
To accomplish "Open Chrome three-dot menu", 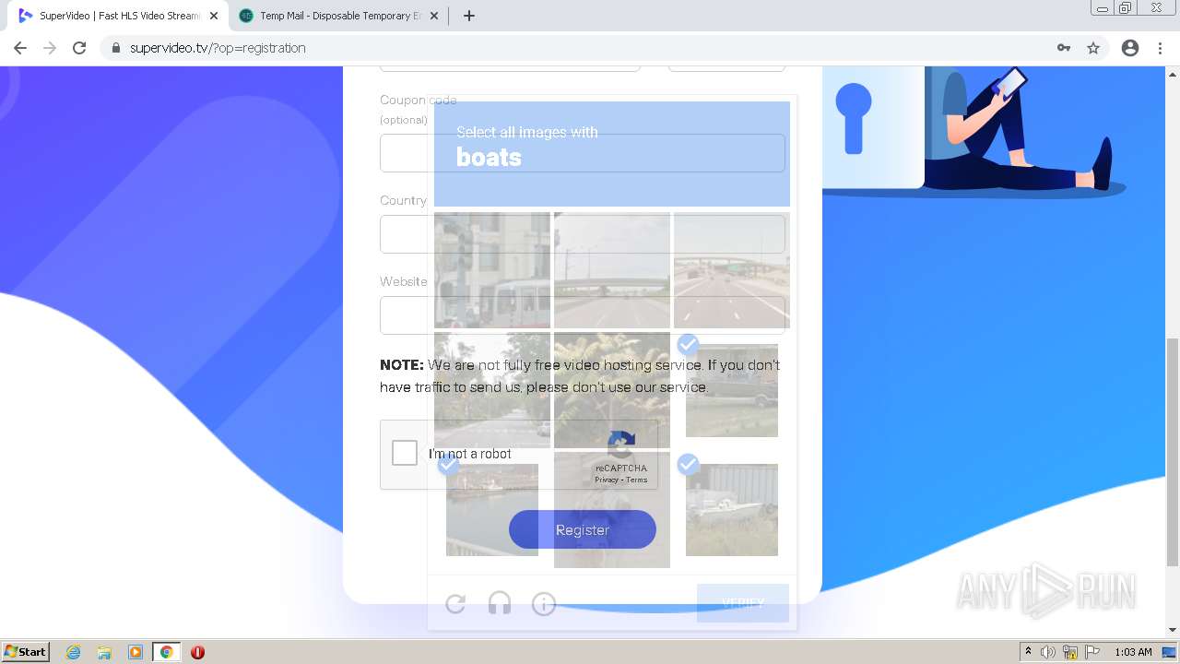I will 1160,48.
